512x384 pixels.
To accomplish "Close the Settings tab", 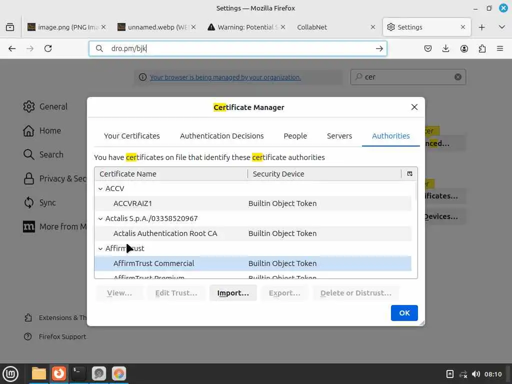I will [462, 27].
